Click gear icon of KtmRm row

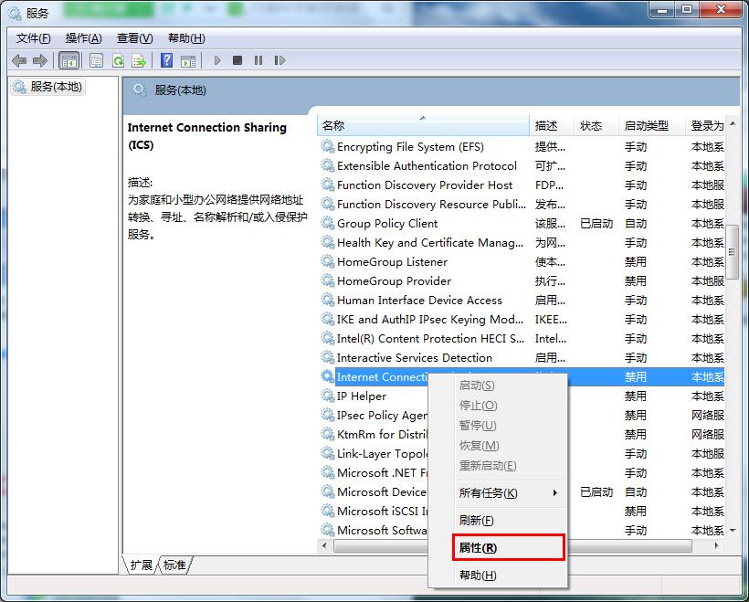328,434
